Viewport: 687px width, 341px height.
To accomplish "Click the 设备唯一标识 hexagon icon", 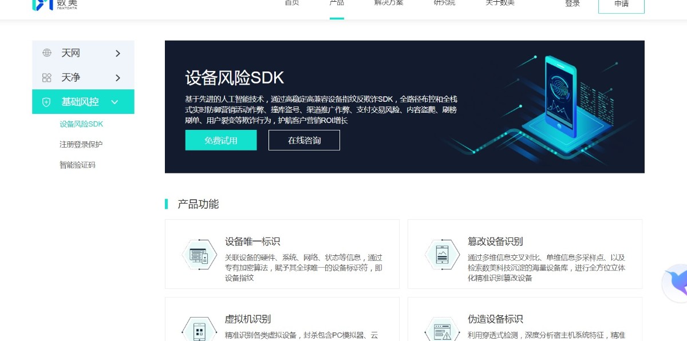I will coord(199,254).
